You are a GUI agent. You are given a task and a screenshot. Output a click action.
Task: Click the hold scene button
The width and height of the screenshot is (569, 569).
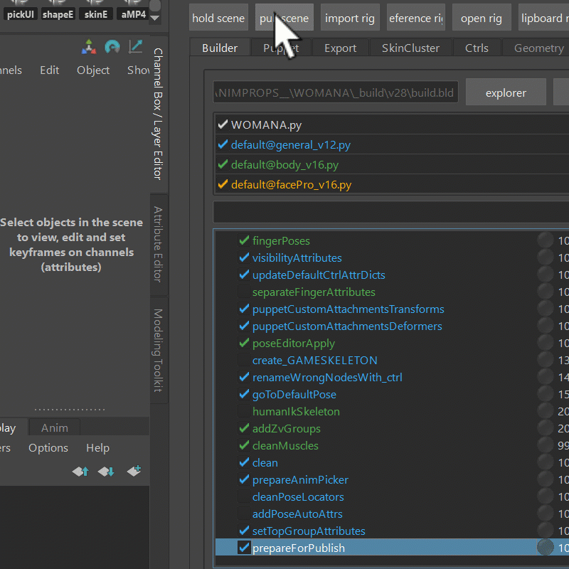click(x=218, y=18)
